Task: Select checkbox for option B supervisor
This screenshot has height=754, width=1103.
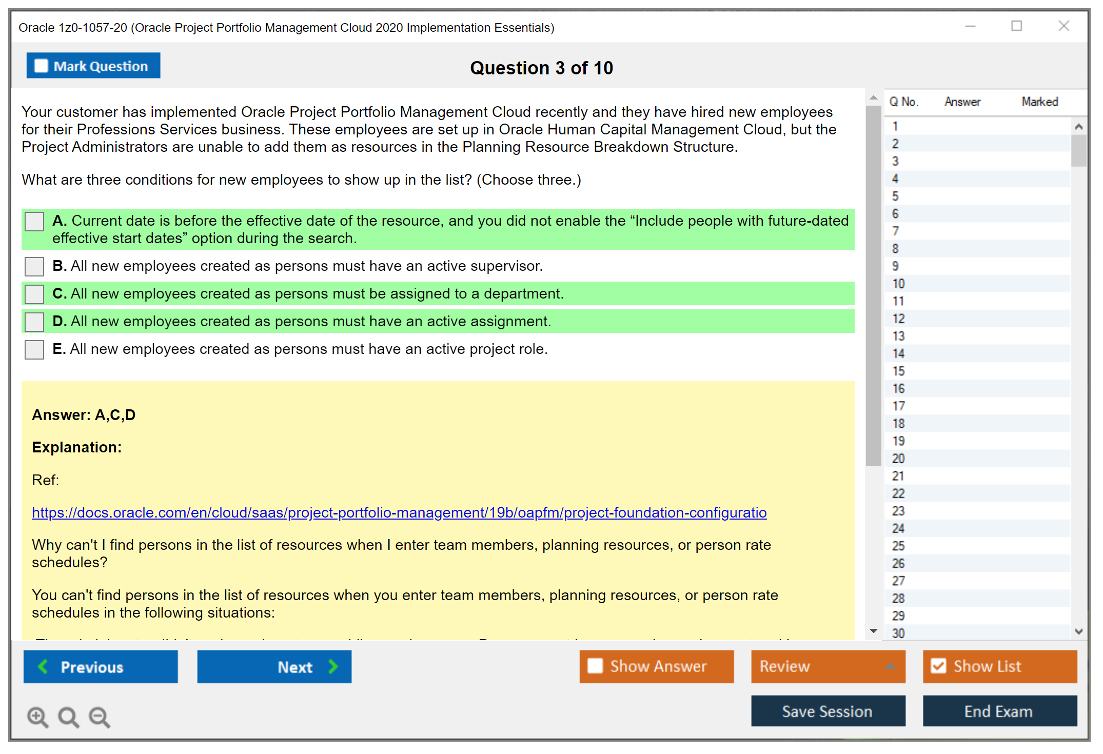Action: pyautogui.click(x=34, y=266)
